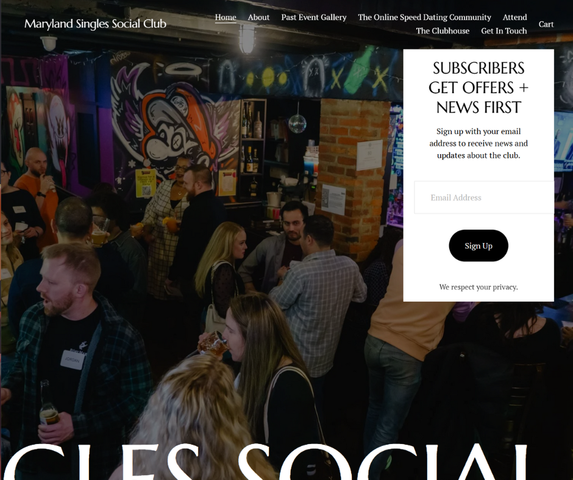Click the We respect your privacy text
Image resolution: width=573 pixels, height=480 pixels.
pyautogui.click(x=479, y=287)
